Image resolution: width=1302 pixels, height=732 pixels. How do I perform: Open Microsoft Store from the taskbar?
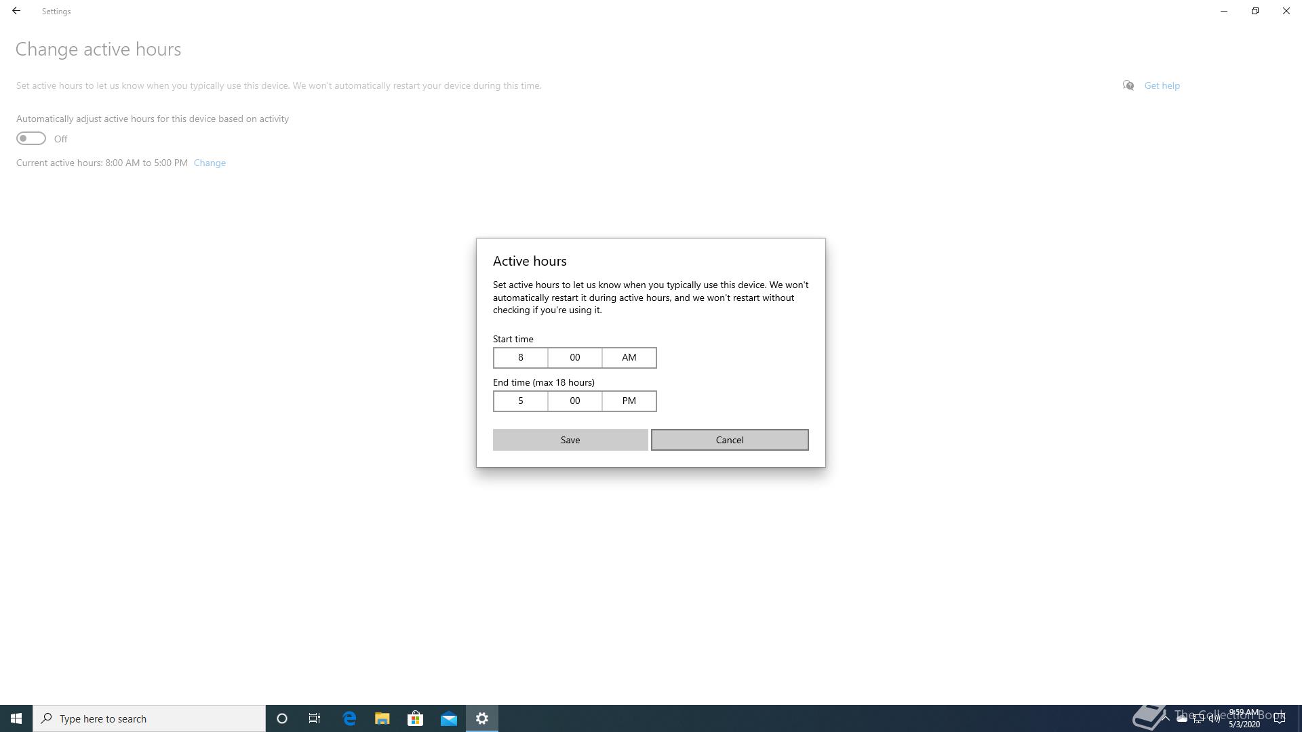point(415,718)
